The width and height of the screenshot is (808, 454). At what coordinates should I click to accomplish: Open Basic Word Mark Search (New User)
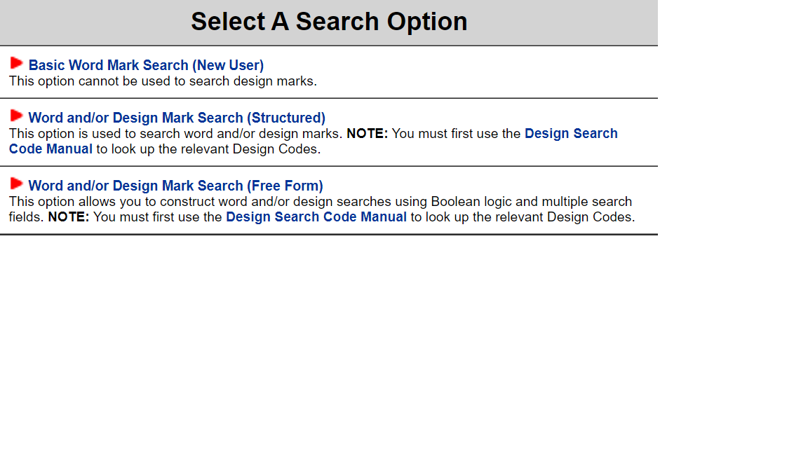[146, 65]
